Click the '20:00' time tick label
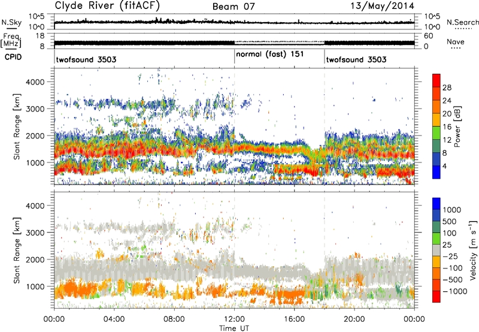479x332 pixels. tap(354, 319)
